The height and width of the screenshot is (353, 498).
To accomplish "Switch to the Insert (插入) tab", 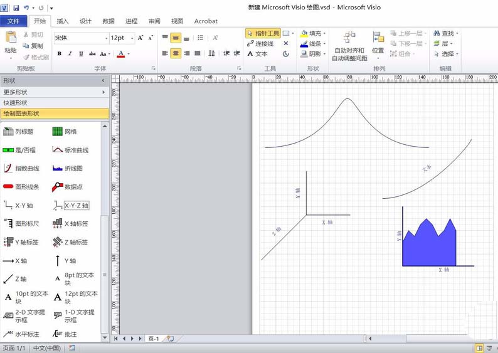I will pyautogui.click(x=63, y=21).
